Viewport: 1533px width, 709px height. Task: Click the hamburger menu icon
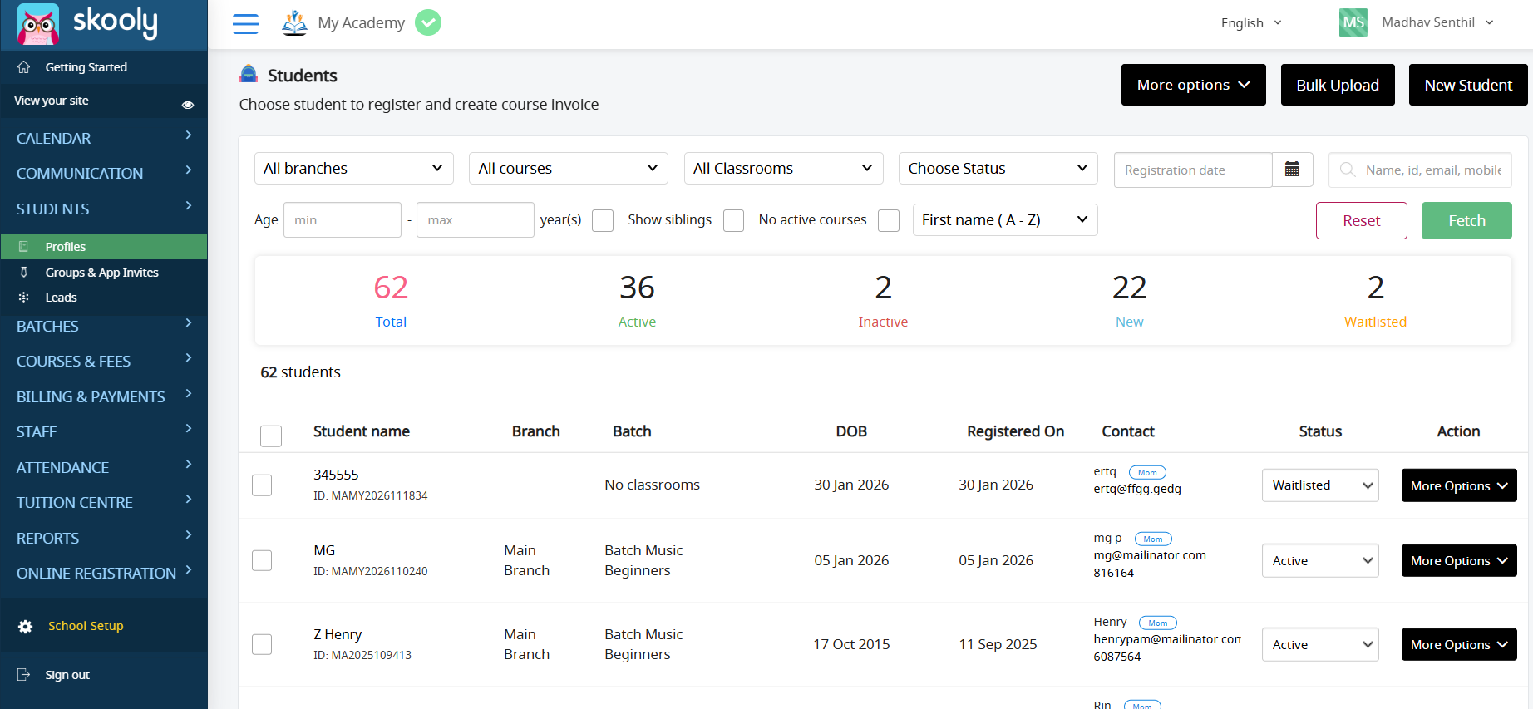pyautogui.click(x=245, y=23)
